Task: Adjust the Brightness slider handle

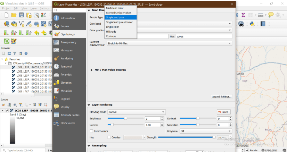Action: (126, 118)
